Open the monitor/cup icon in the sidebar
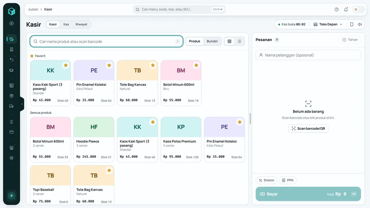 click(x=12, y=70)
